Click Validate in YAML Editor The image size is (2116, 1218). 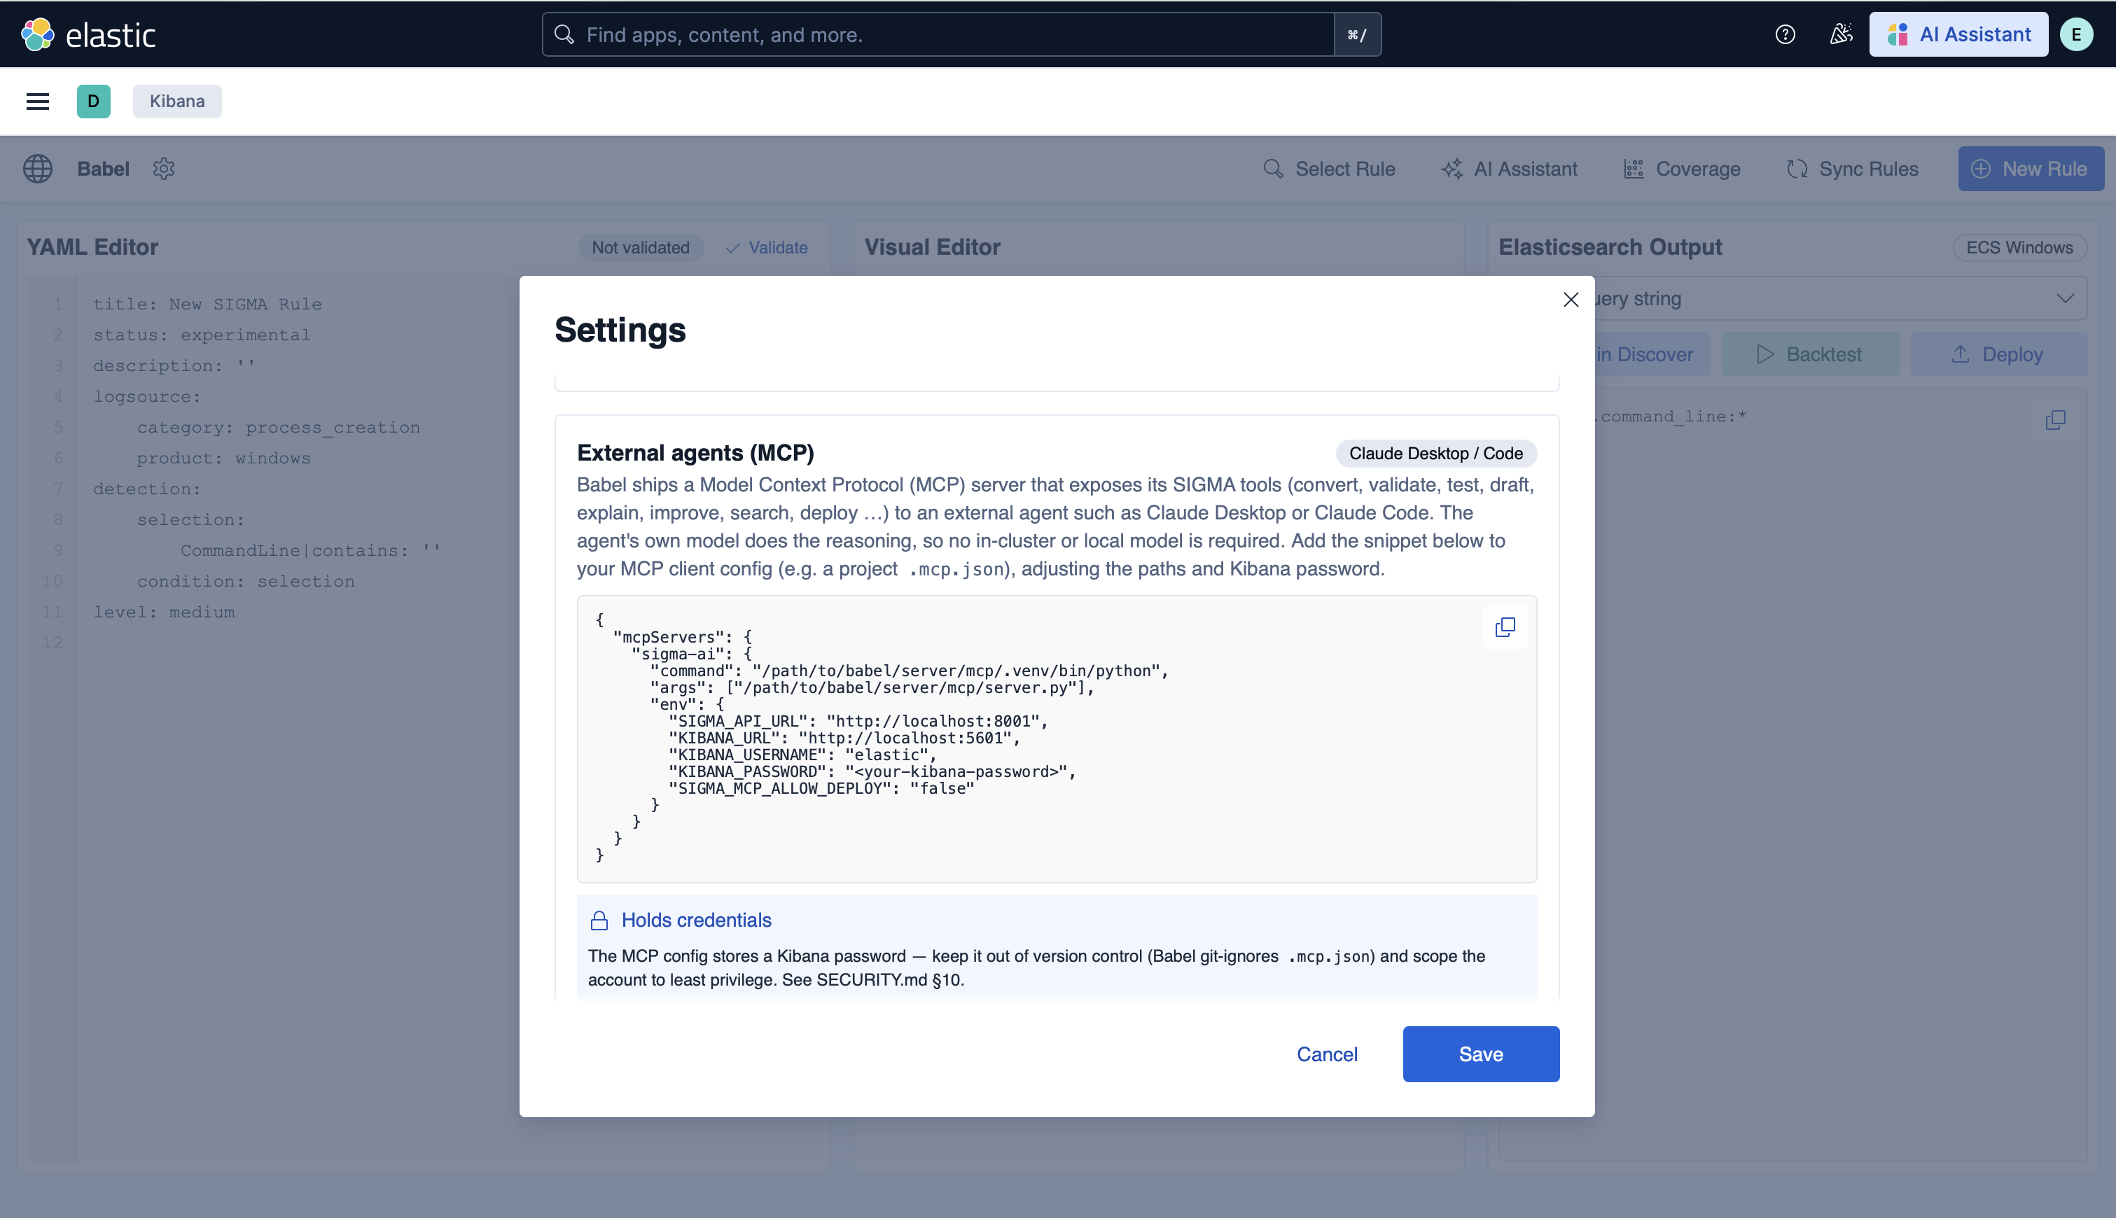click(767, 248)
